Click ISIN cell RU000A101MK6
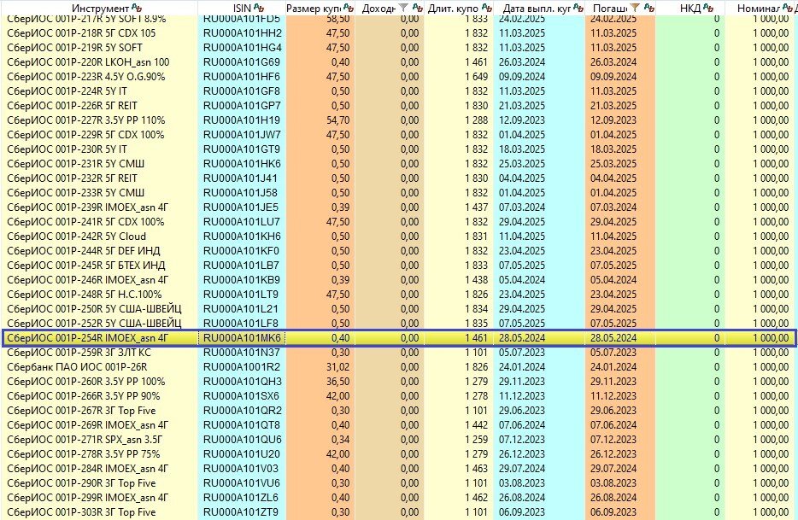Image resolution: width=798 pixels, height=520 pixels. pos(242,338)
